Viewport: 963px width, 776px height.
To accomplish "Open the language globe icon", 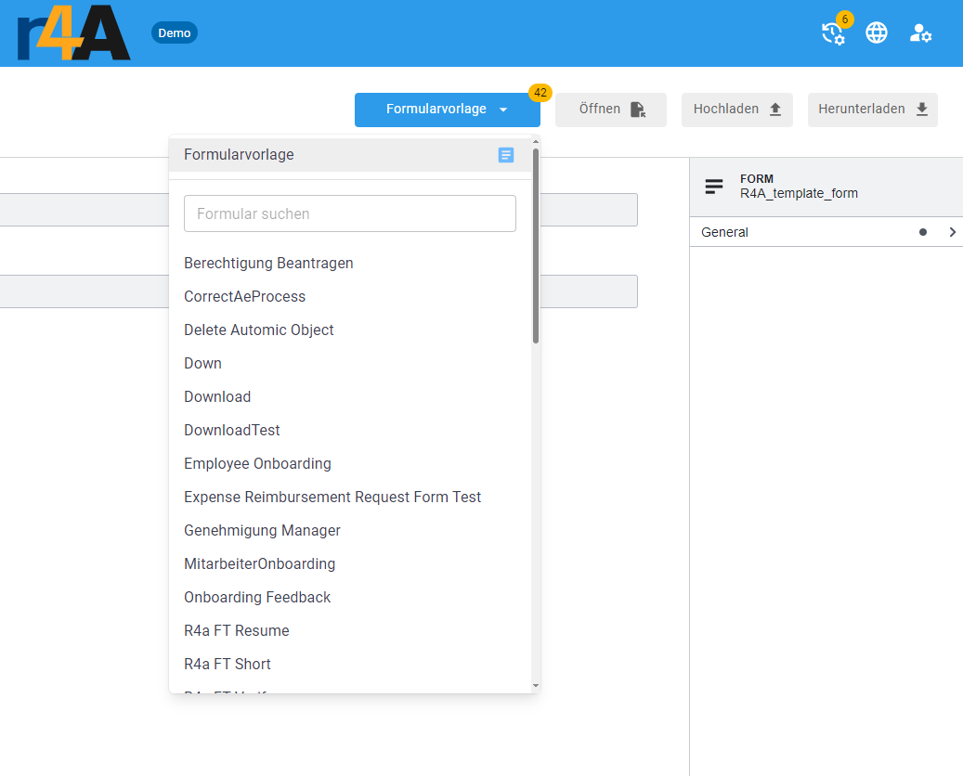I will 877,33.
